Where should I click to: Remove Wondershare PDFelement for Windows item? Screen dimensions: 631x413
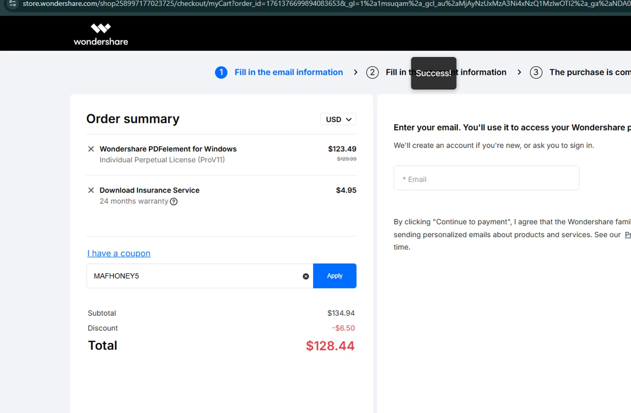coord(91,149)
